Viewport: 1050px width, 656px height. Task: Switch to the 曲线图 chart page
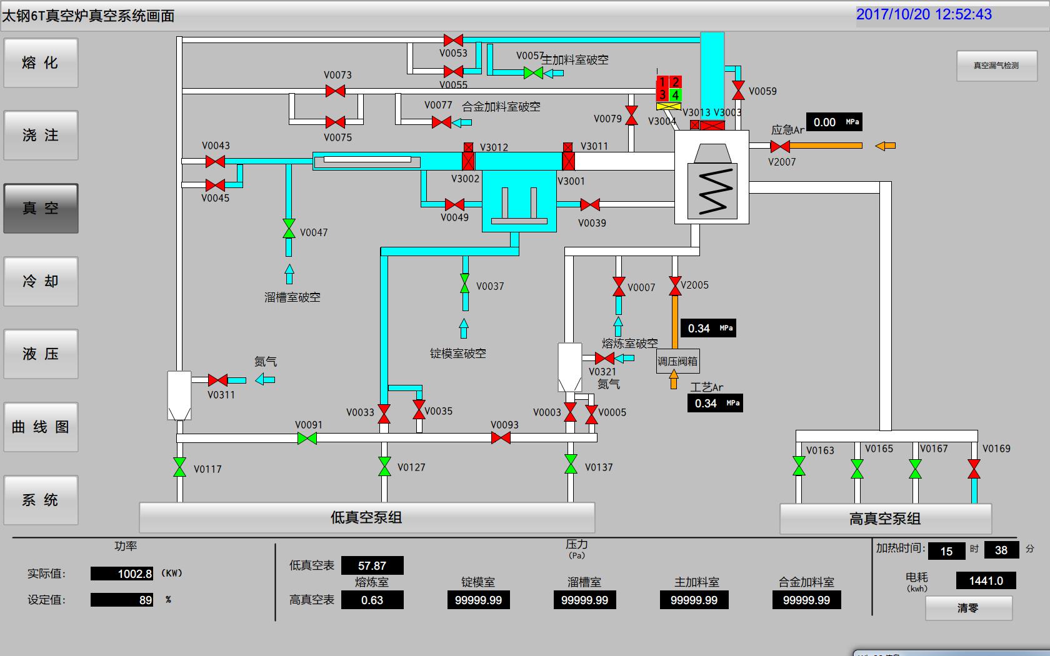pyautogui.click(x=41, y=427)
